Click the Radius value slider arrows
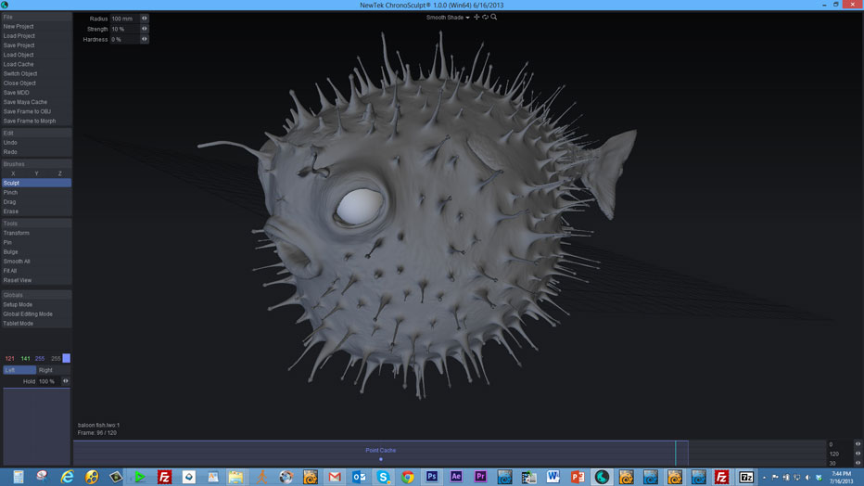Image resolution: width=864 pixels, height=486 pixels. 145,19
